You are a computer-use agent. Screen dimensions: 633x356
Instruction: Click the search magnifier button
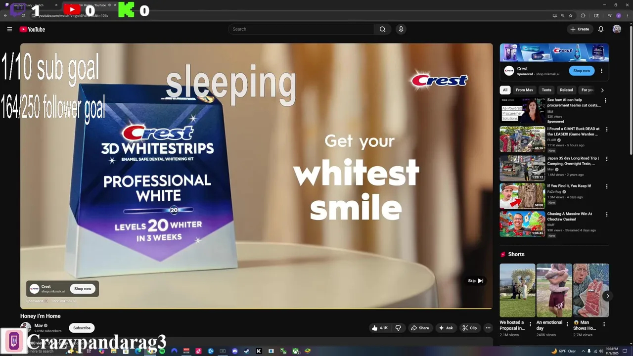click(x=382, y=29)
